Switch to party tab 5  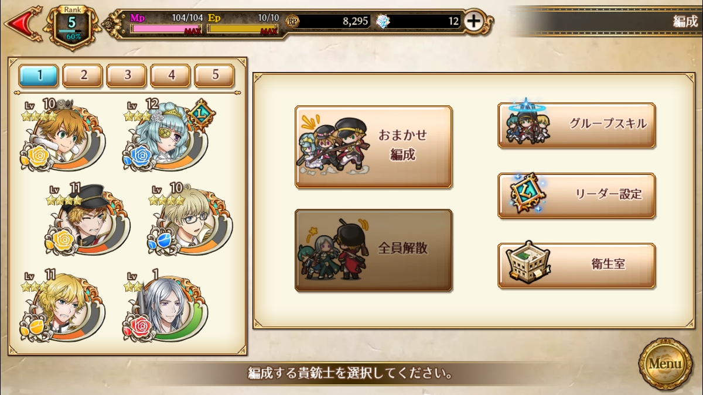(x=214, y=75)
